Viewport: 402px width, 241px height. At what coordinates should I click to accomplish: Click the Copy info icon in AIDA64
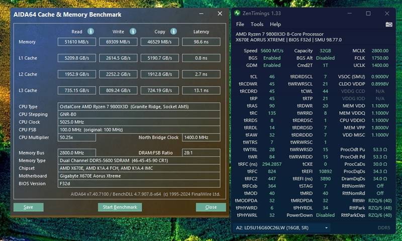pos(173,32)
